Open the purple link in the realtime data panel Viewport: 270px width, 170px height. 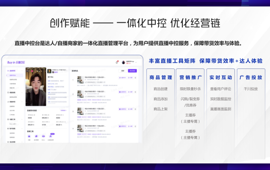(x=63, y=110)
